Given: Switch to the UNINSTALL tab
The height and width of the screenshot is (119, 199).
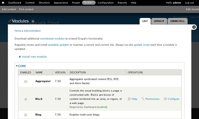Looking at the screenshot, I should pos(177,21).
